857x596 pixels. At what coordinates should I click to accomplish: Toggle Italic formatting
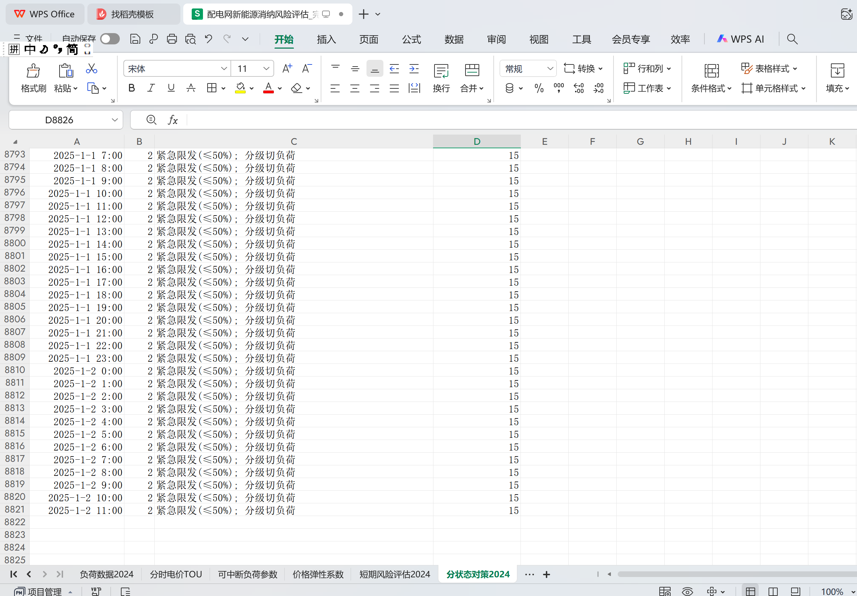(x=151, y=88)
